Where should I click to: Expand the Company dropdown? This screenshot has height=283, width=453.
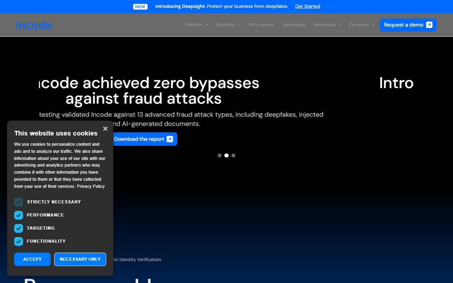361,25
